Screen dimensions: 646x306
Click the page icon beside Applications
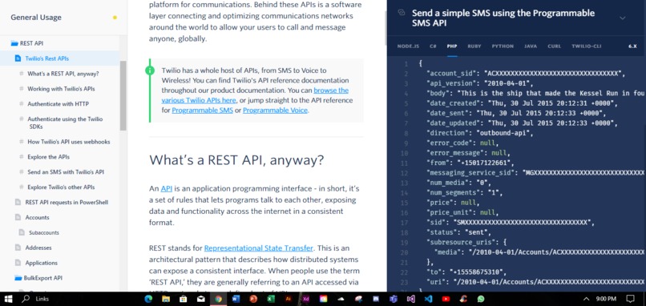(x=18, y=263)
